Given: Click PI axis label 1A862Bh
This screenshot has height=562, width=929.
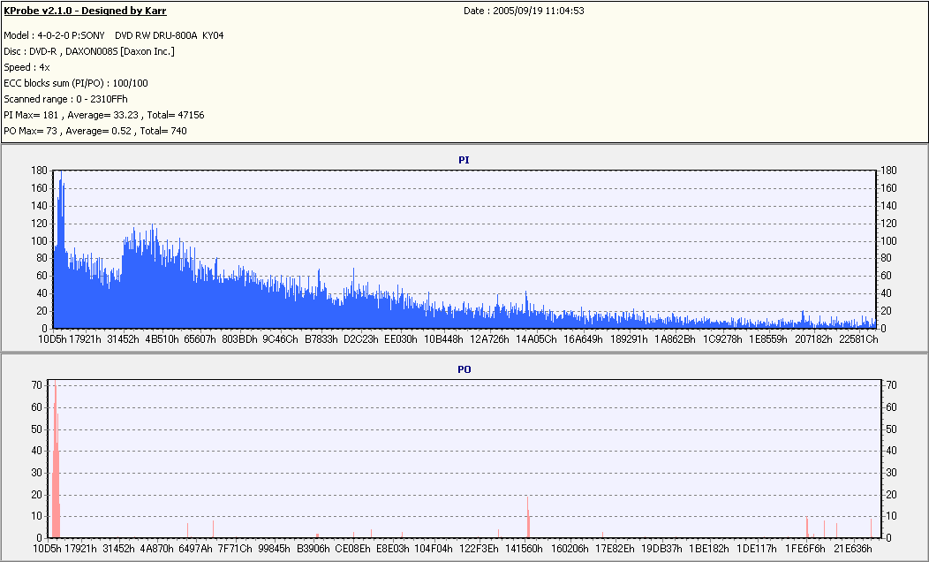Looking at the screenshot, I should point(675,339).
